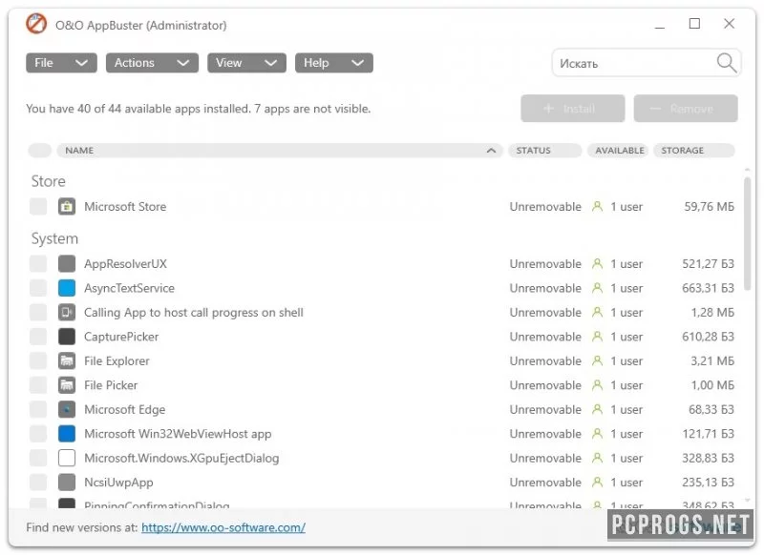
Task: Check the AppResolverUX checkbox
Action: point(38,263)
